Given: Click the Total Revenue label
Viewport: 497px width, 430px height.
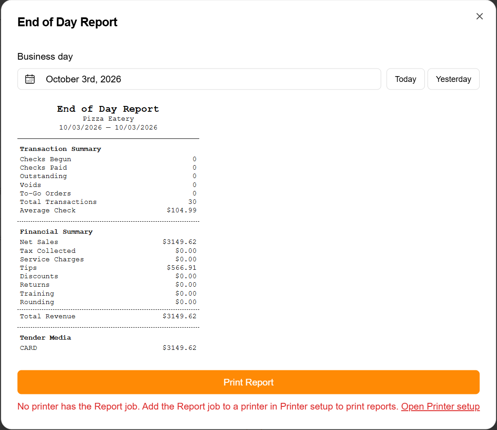Looking at the screenshot, I should pos(48,316).
